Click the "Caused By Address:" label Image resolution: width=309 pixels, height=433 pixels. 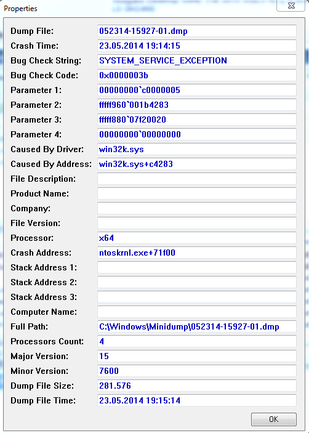[x=51, y=164]
